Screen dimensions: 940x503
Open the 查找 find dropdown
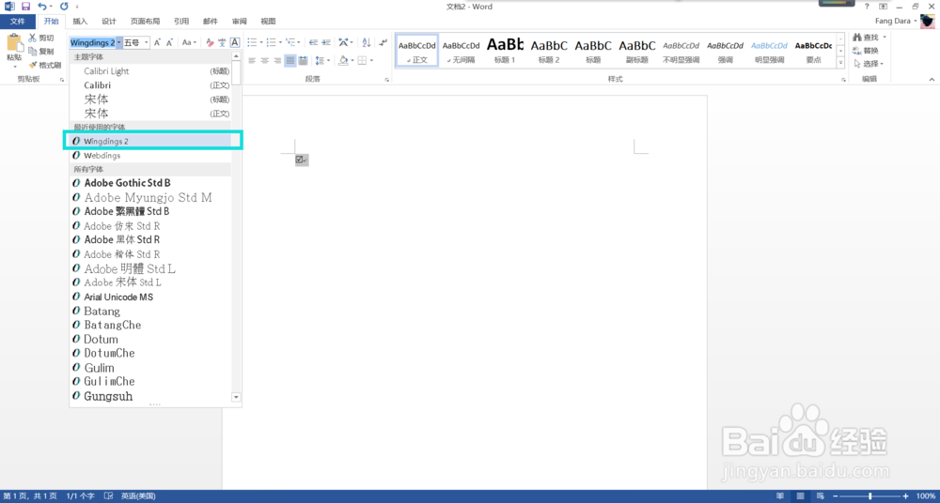click(885, 38)
